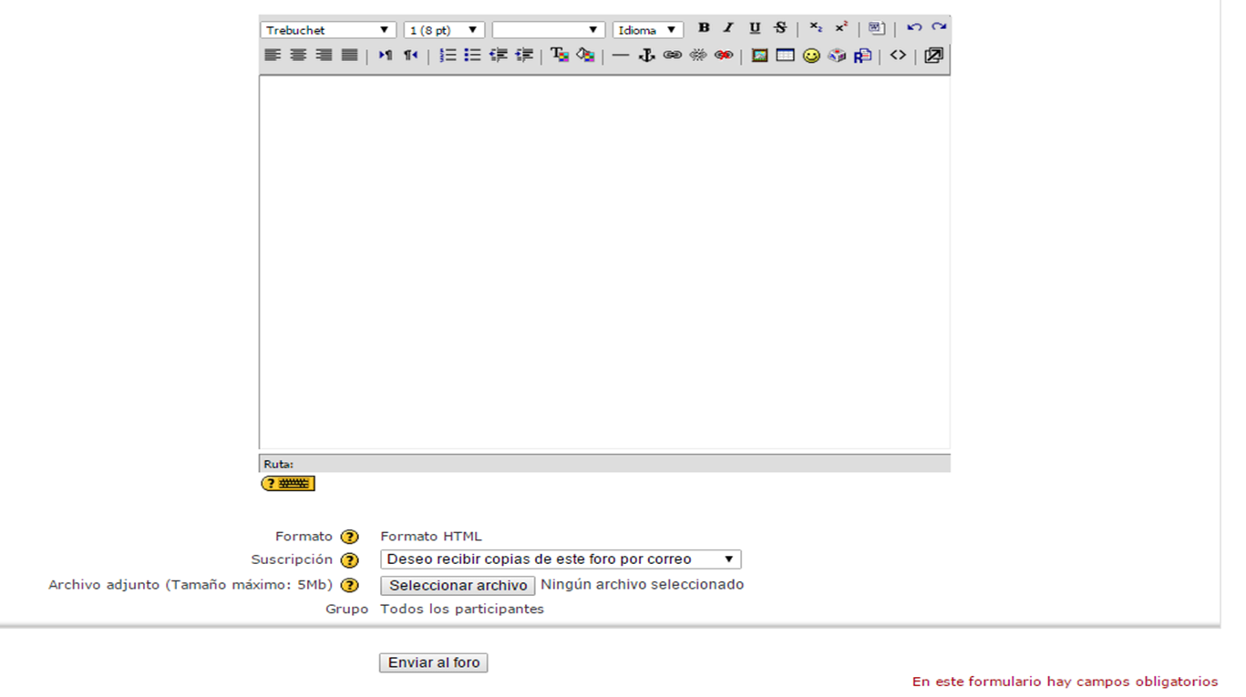Screen dimensions: 1246x697
Task: Open the font size 1 (8 pt) dropdown
Action: pos(444,30)
